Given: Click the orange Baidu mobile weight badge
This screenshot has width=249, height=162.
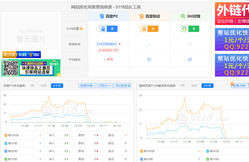Looking at the screenshot, I should point(149,29).
